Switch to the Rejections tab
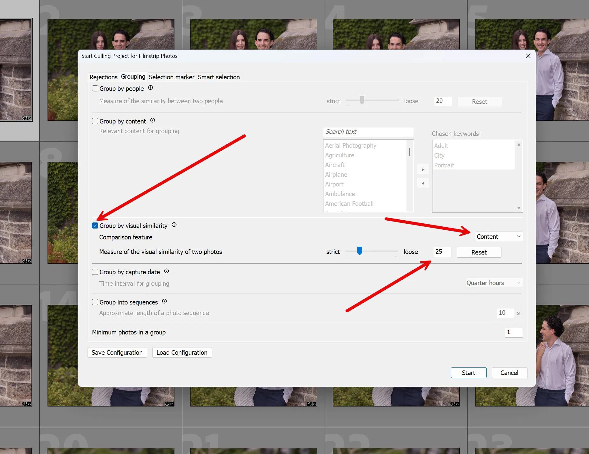589x454 pixels. 103,77
